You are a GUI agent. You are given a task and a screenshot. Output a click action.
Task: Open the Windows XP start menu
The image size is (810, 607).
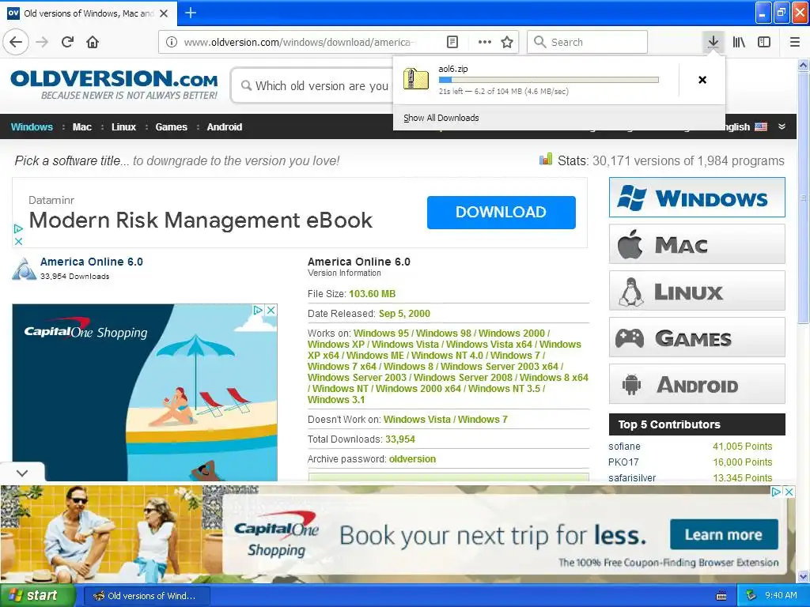(x=37, y=596)
